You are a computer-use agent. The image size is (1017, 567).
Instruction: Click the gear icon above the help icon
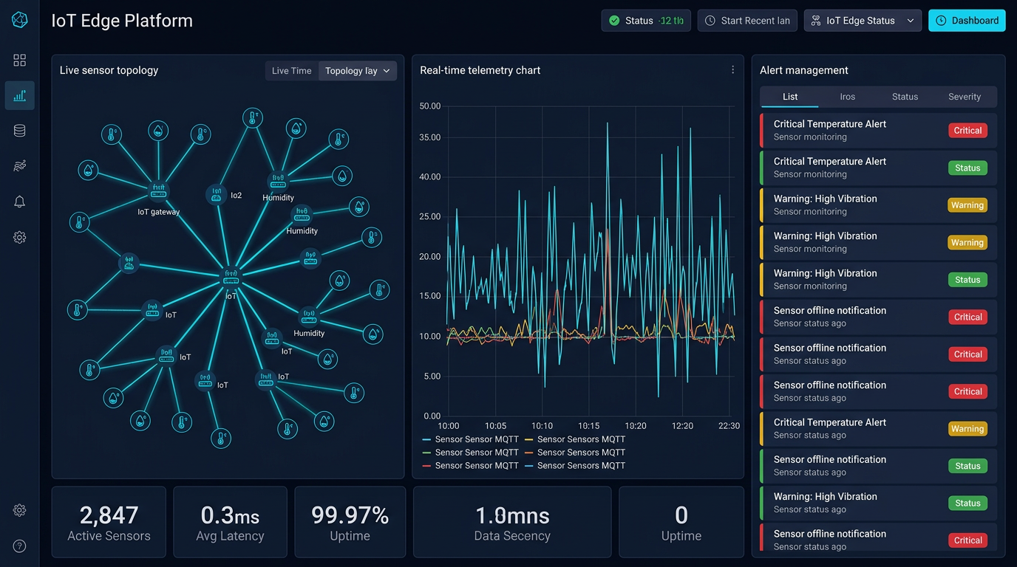[x=20, y=510]
